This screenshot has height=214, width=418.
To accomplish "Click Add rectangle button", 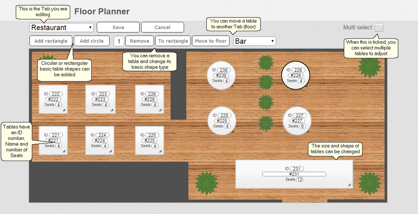I will pos(51,41).
